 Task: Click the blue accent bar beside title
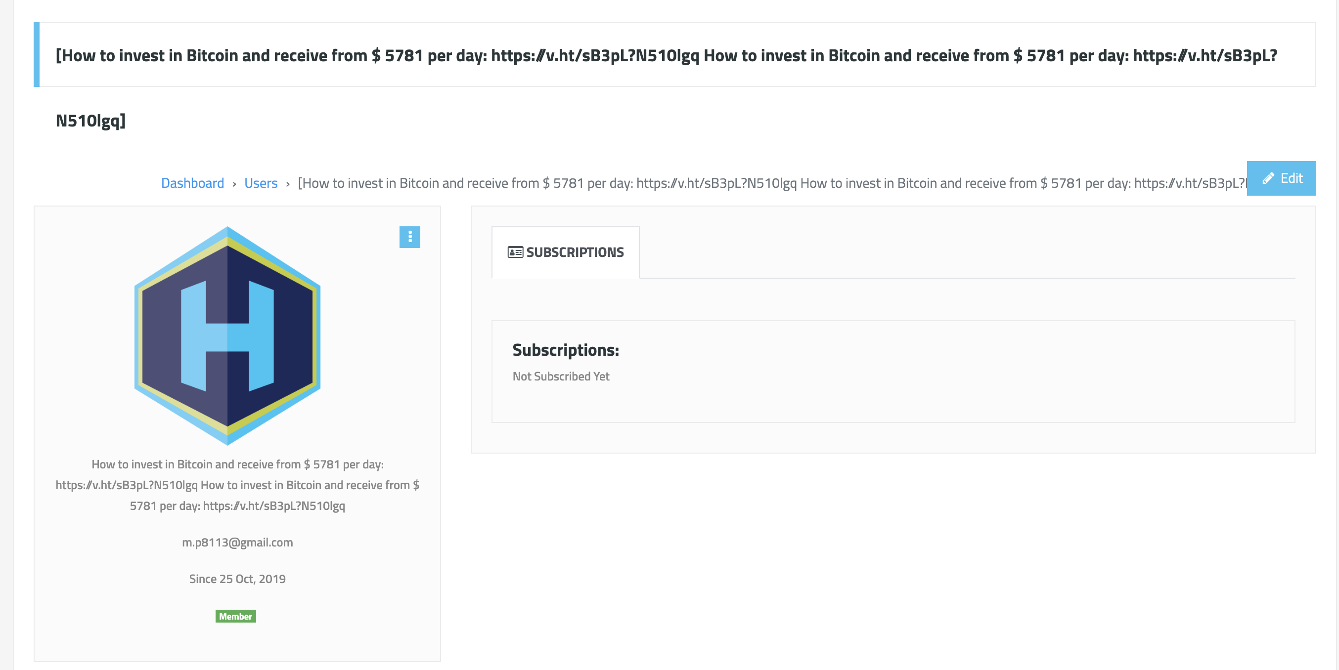tap(37, 54)
